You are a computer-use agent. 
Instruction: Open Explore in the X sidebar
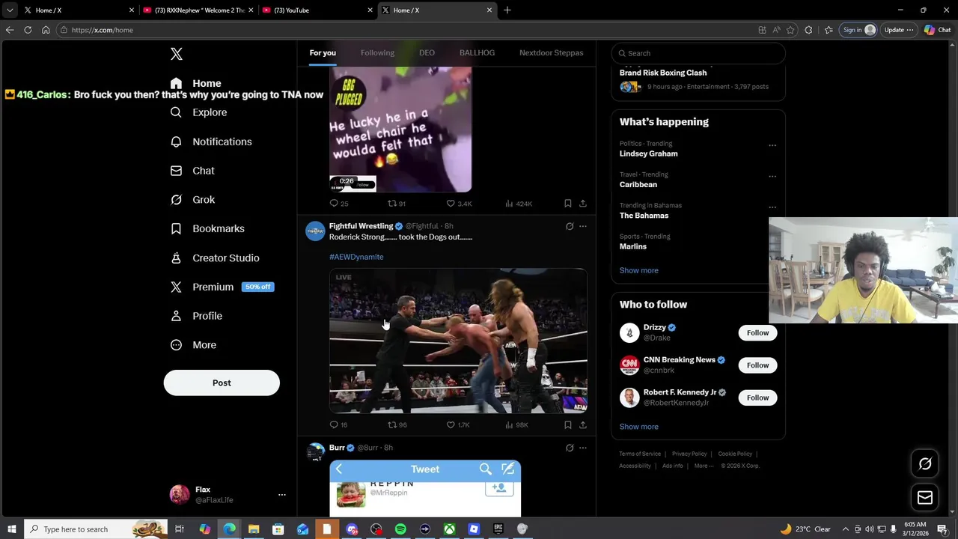point(198,112)
